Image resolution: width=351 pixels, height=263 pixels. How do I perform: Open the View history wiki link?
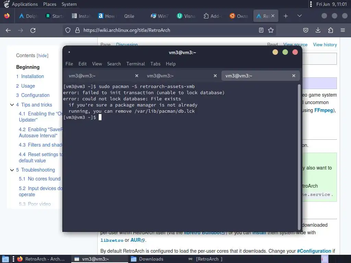[325, 45]
